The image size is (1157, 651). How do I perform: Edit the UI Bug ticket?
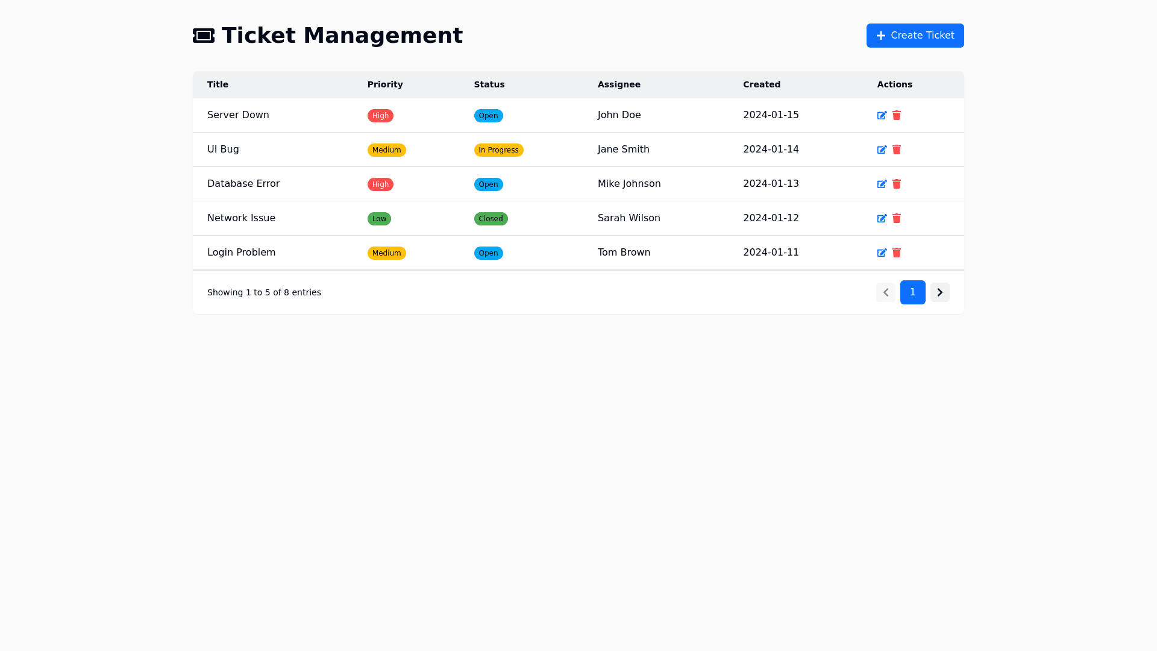pyautogui.click(x=882, y=149)
